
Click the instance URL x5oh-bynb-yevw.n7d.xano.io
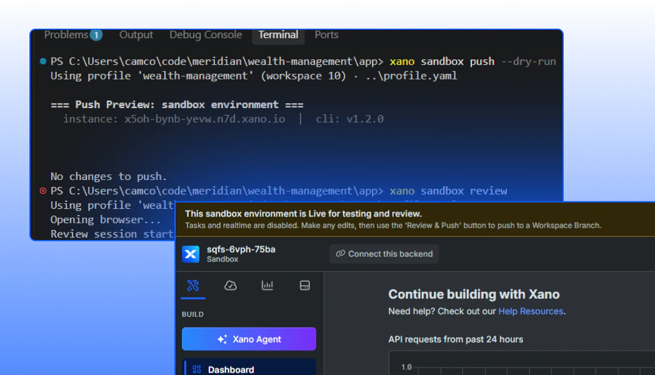pyautogui.click(x=205, y=119)
